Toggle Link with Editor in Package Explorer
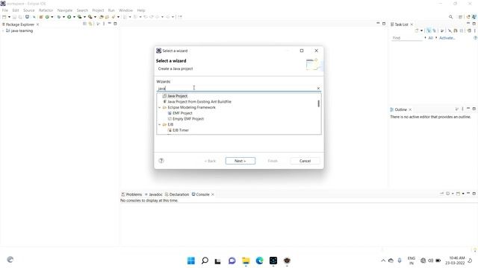The height and width of the screenshot is (268, 478). (x=90, y=24)
